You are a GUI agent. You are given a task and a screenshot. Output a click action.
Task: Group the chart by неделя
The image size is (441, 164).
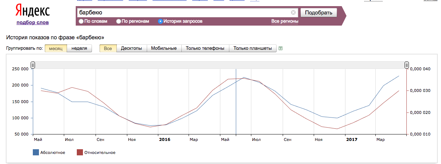[79, 48]
